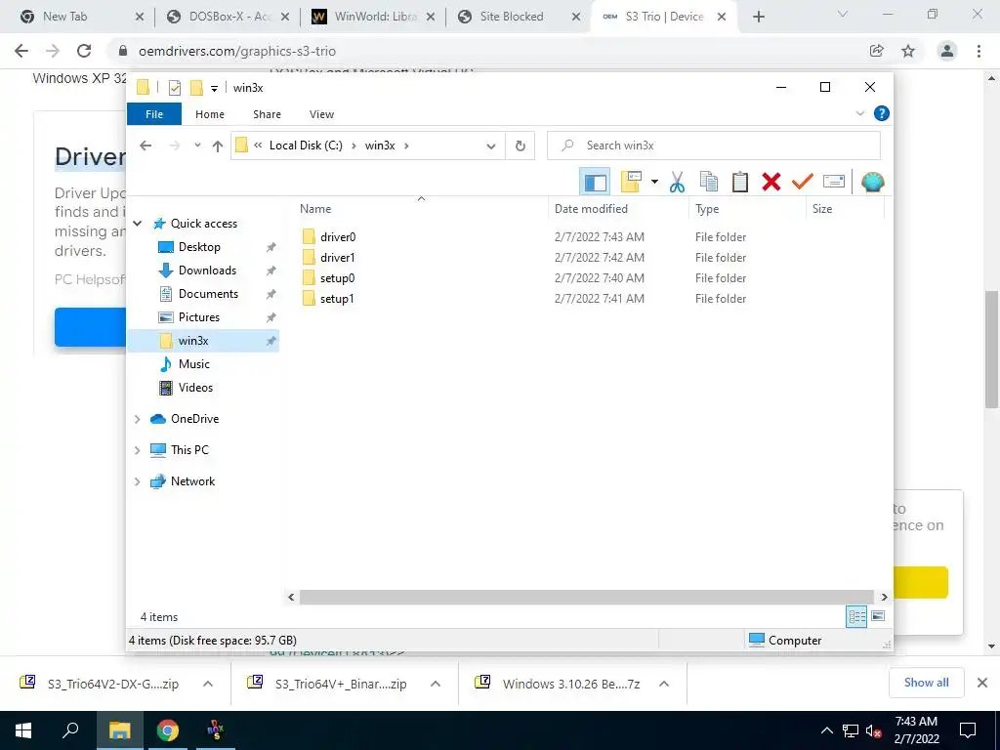Open Windows 3.10.26 download options chevron
Image resolution: width=1000 pixels, height=750 pixels.
(x=663, y=684)
